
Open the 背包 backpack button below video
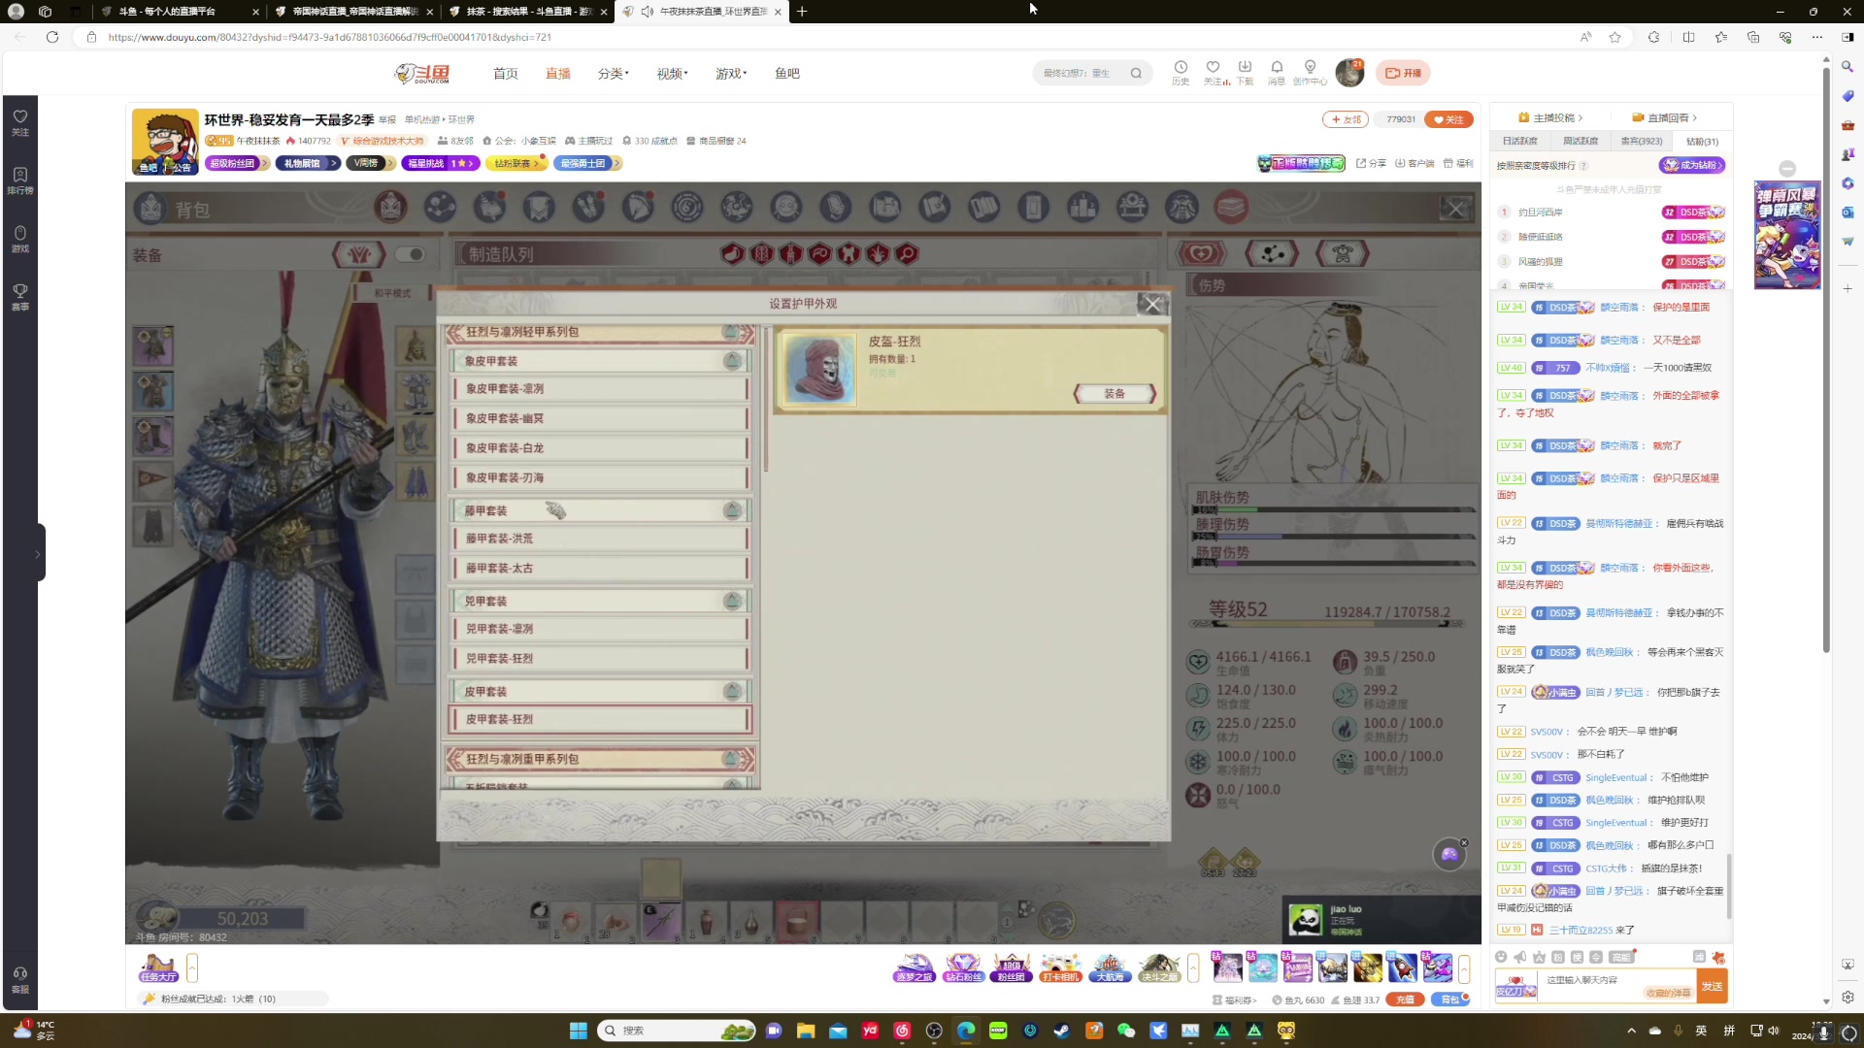click(1450, 999)
